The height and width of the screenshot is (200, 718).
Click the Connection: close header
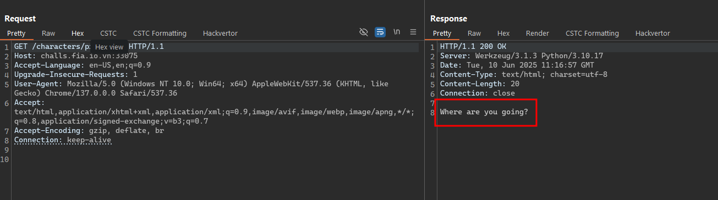tap(478, 93)
